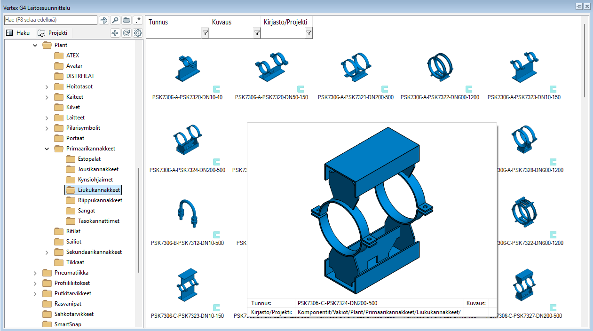
Task: Open the folder browse icon beside search
Action: 126,20
